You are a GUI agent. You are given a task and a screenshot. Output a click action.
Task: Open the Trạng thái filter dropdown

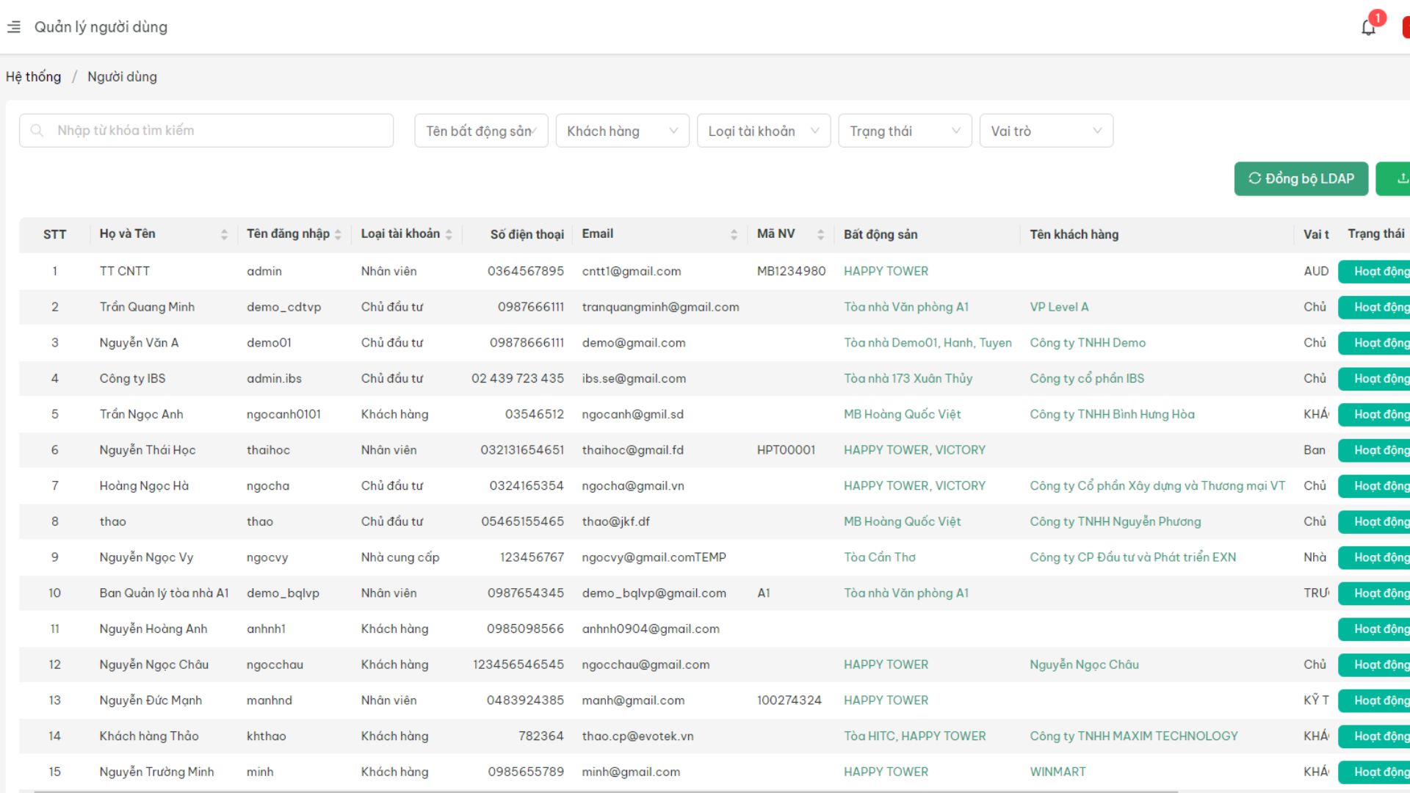click(x=905, y=131)
